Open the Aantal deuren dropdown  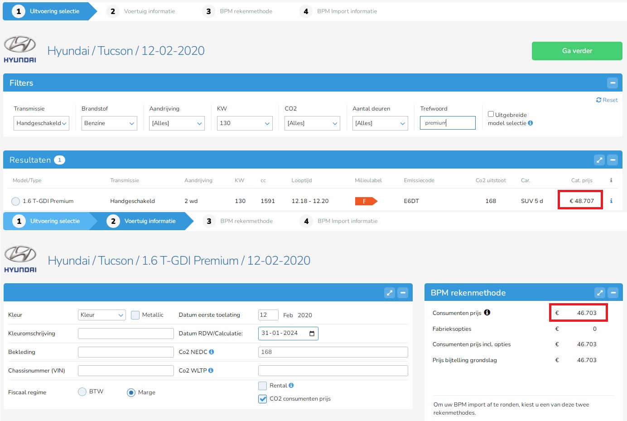tap(380, 123)
